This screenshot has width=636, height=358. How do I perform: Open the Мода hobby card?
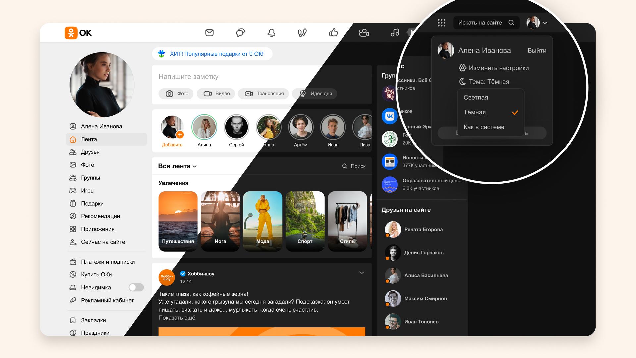pos(263,221)
